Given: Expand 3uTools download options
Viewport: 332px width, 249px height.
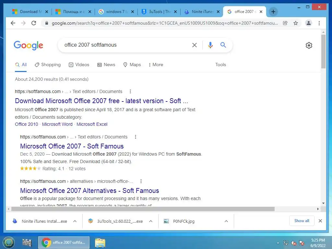Looking at the screenshot, I should click(151, 221).
